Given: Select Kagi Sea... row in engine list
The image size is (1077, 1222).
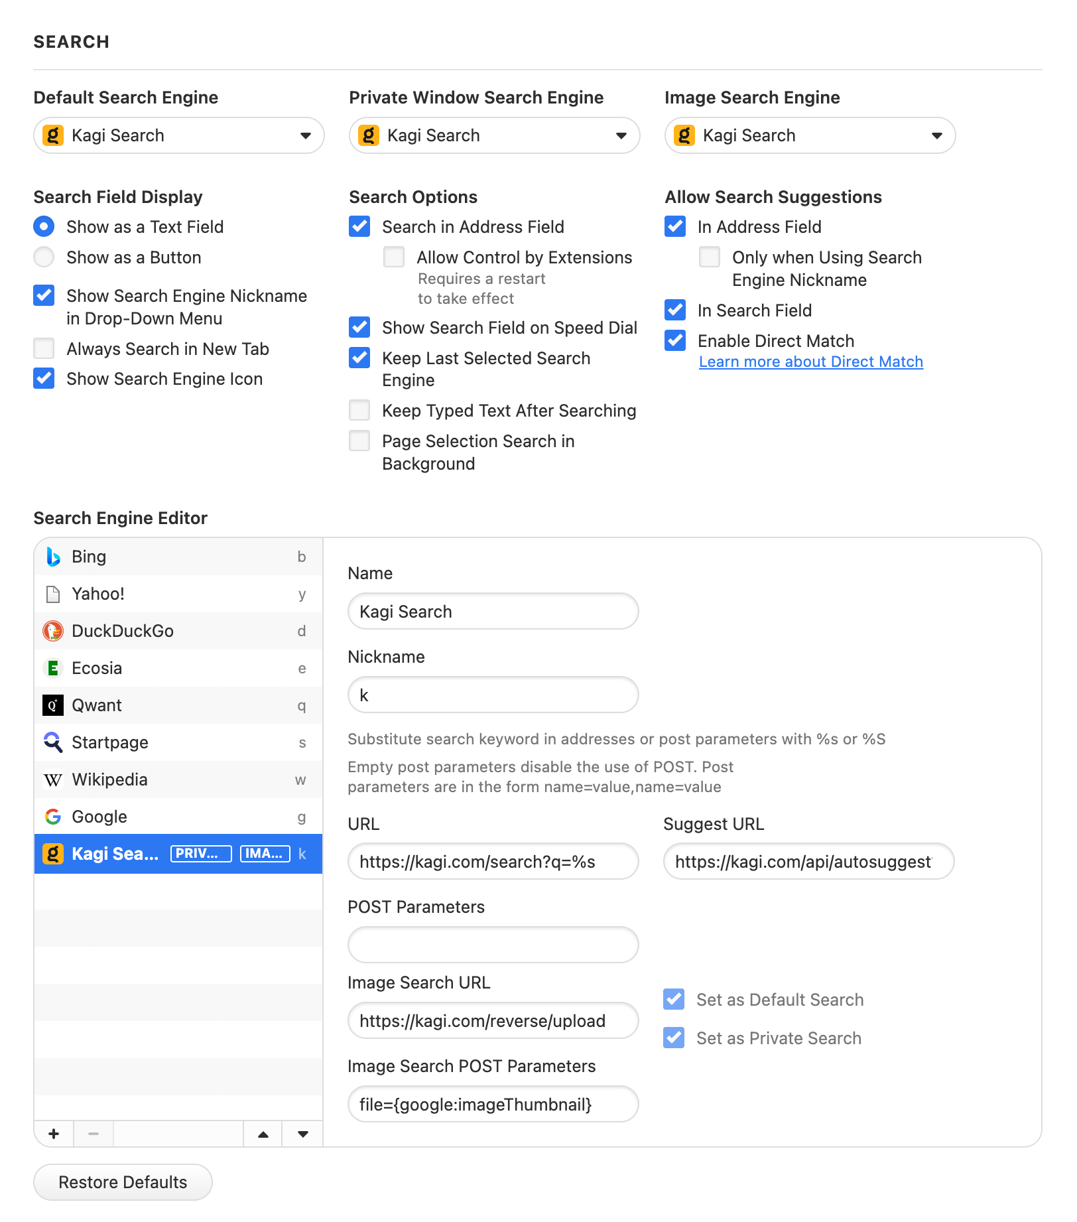Looking at the screenshot, I should point(178,854).
